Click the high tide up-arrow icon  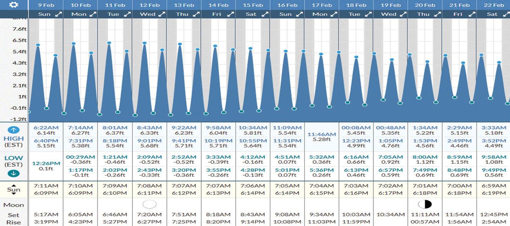pos(14,130)
